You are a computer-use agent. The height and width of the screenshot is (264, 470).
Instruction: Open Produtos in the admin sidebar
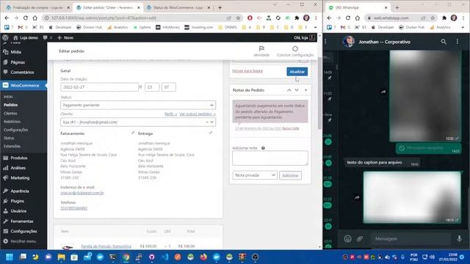point(19,158)
